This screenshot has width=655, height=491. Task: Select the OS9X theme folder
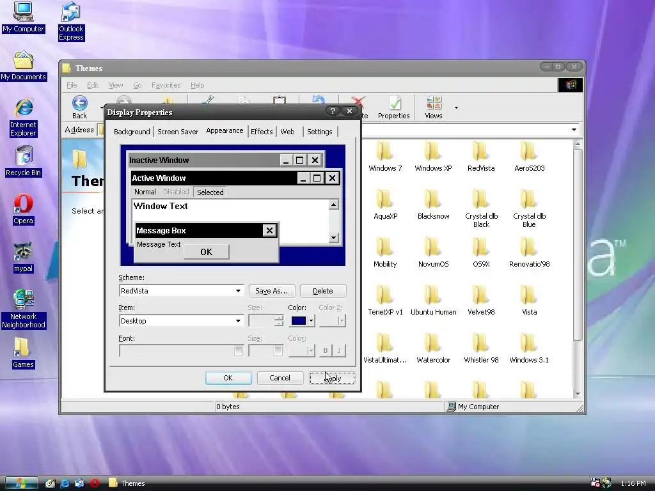481,253
